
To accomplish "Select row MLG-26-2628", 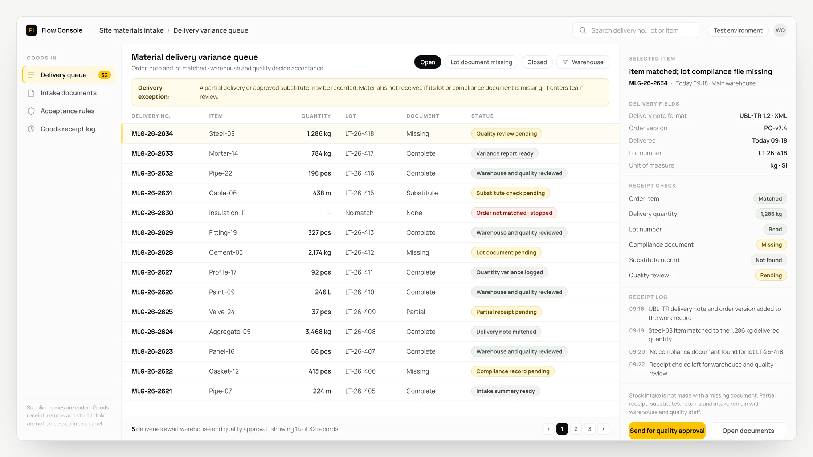I will (370, 252).
